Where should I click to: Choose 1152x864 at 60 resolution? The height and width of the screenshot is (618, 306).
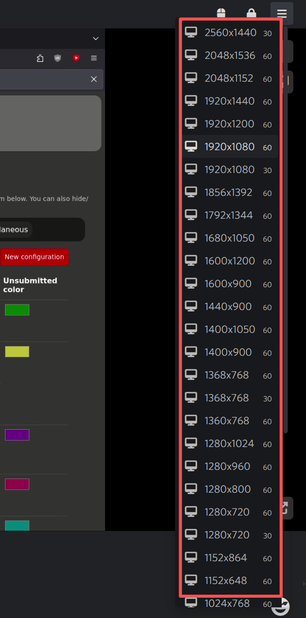[x=230, y=558]
